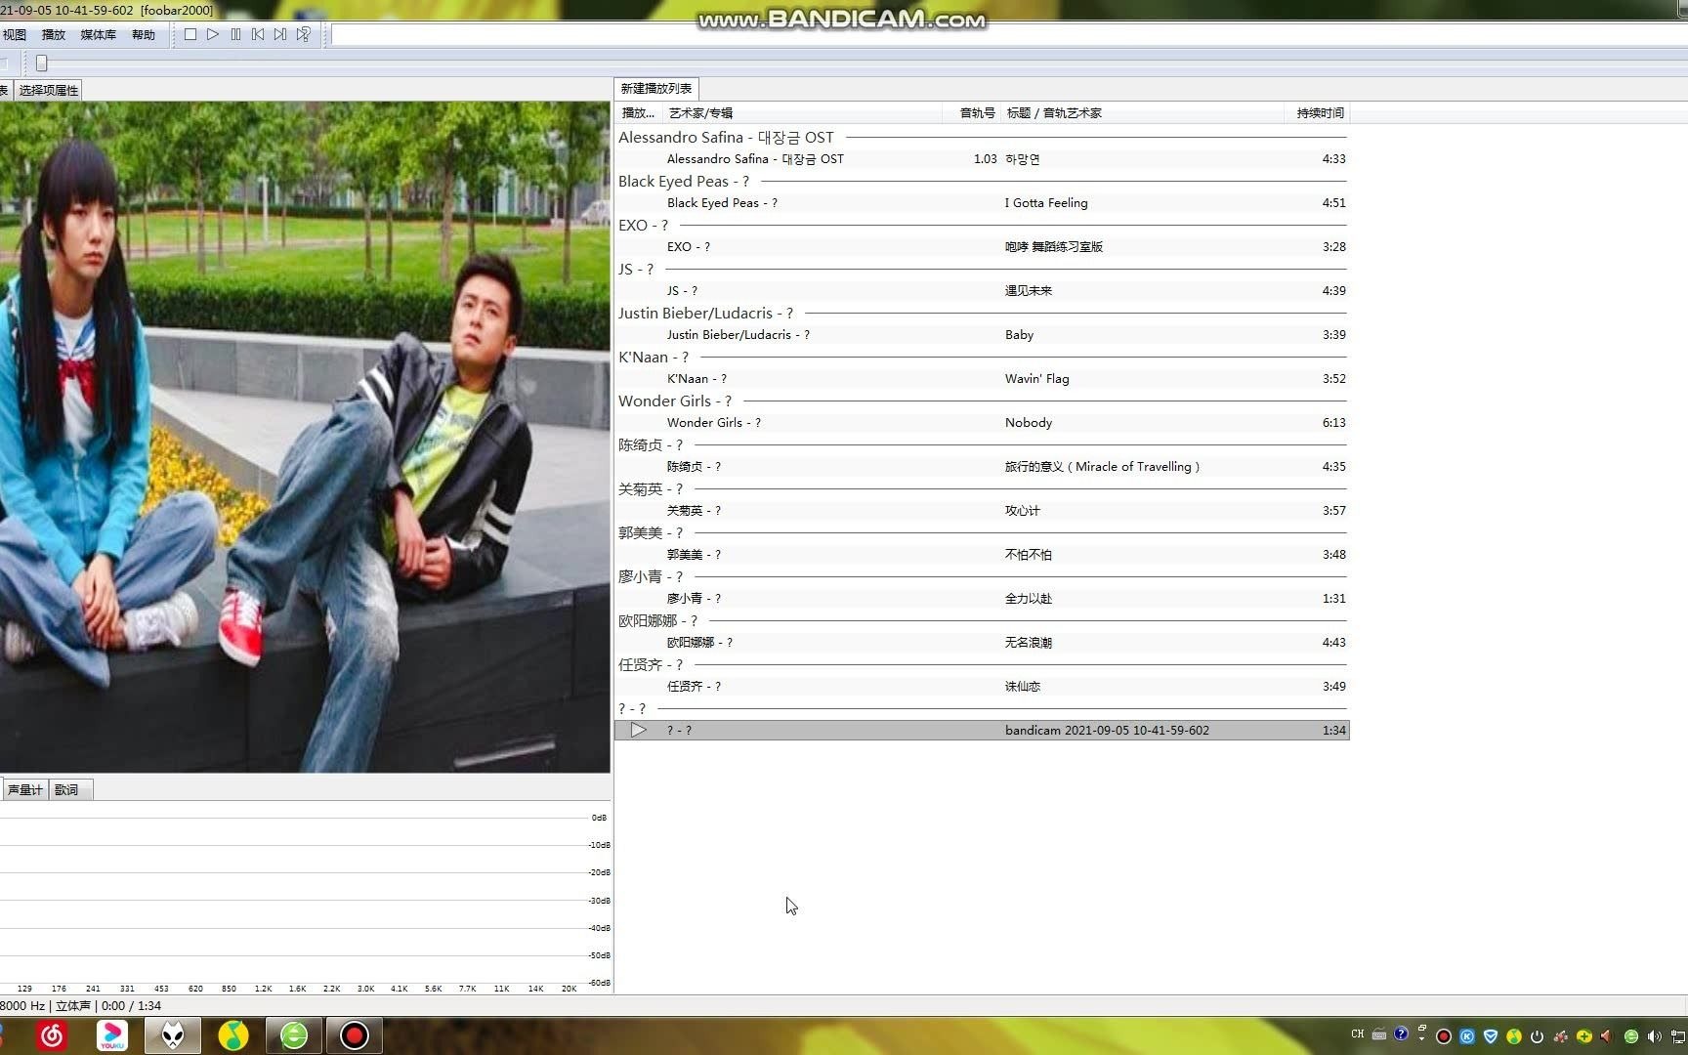Sort by 持续时间 column header
The height and width of the screenshot is (1055, 1688).
[1318, 113]
